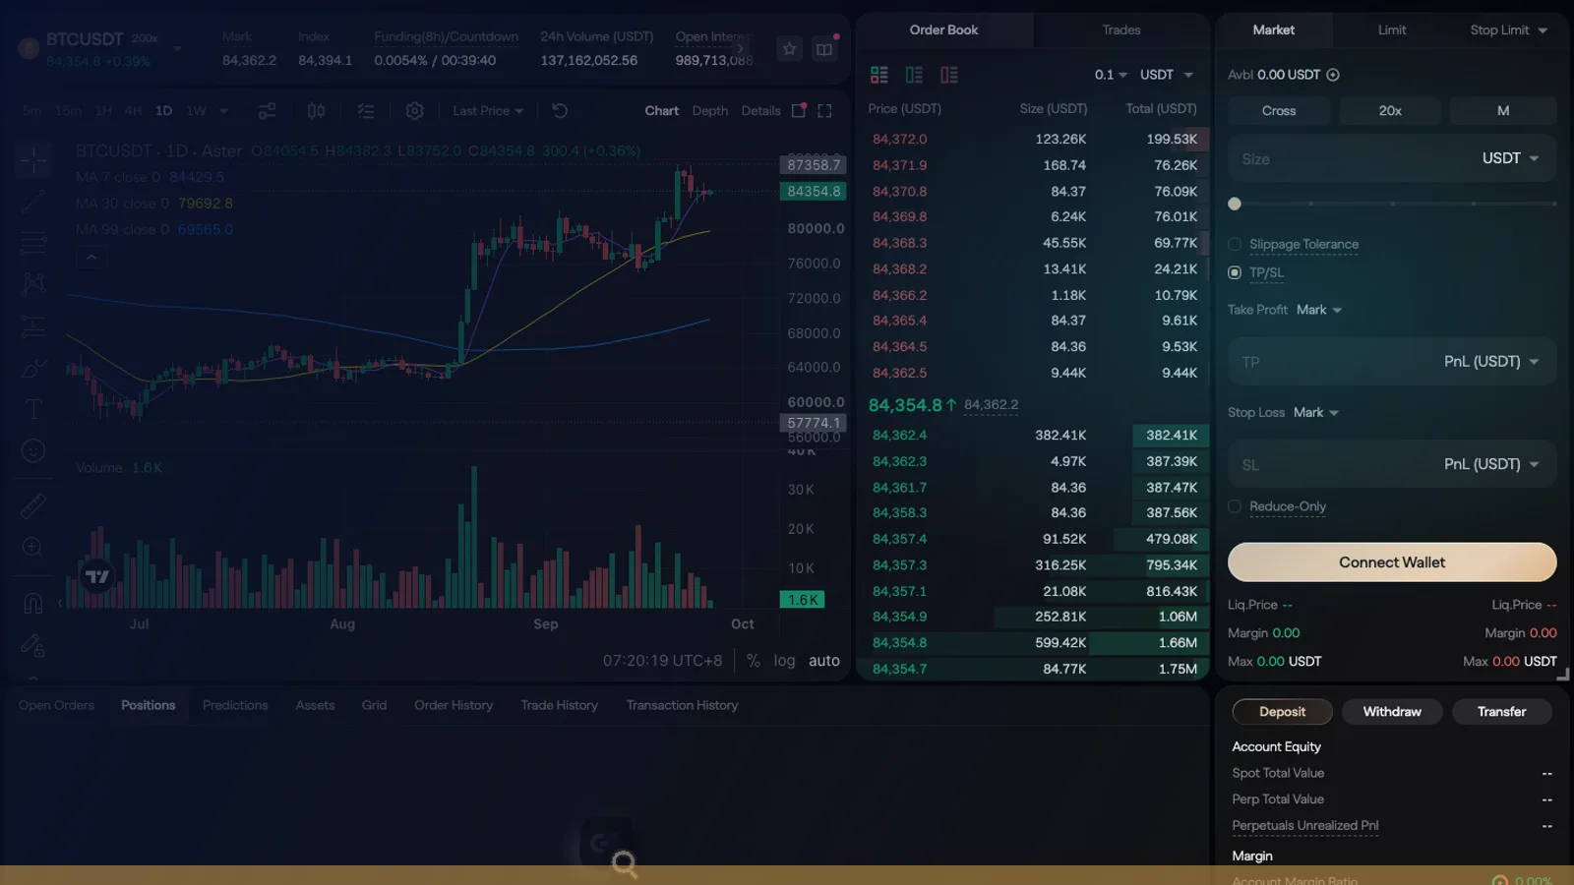The height and width of the screenshot is (885, 1574).
Task: Favorite BTCUSDT with the star icon
Action: point(789,49)
